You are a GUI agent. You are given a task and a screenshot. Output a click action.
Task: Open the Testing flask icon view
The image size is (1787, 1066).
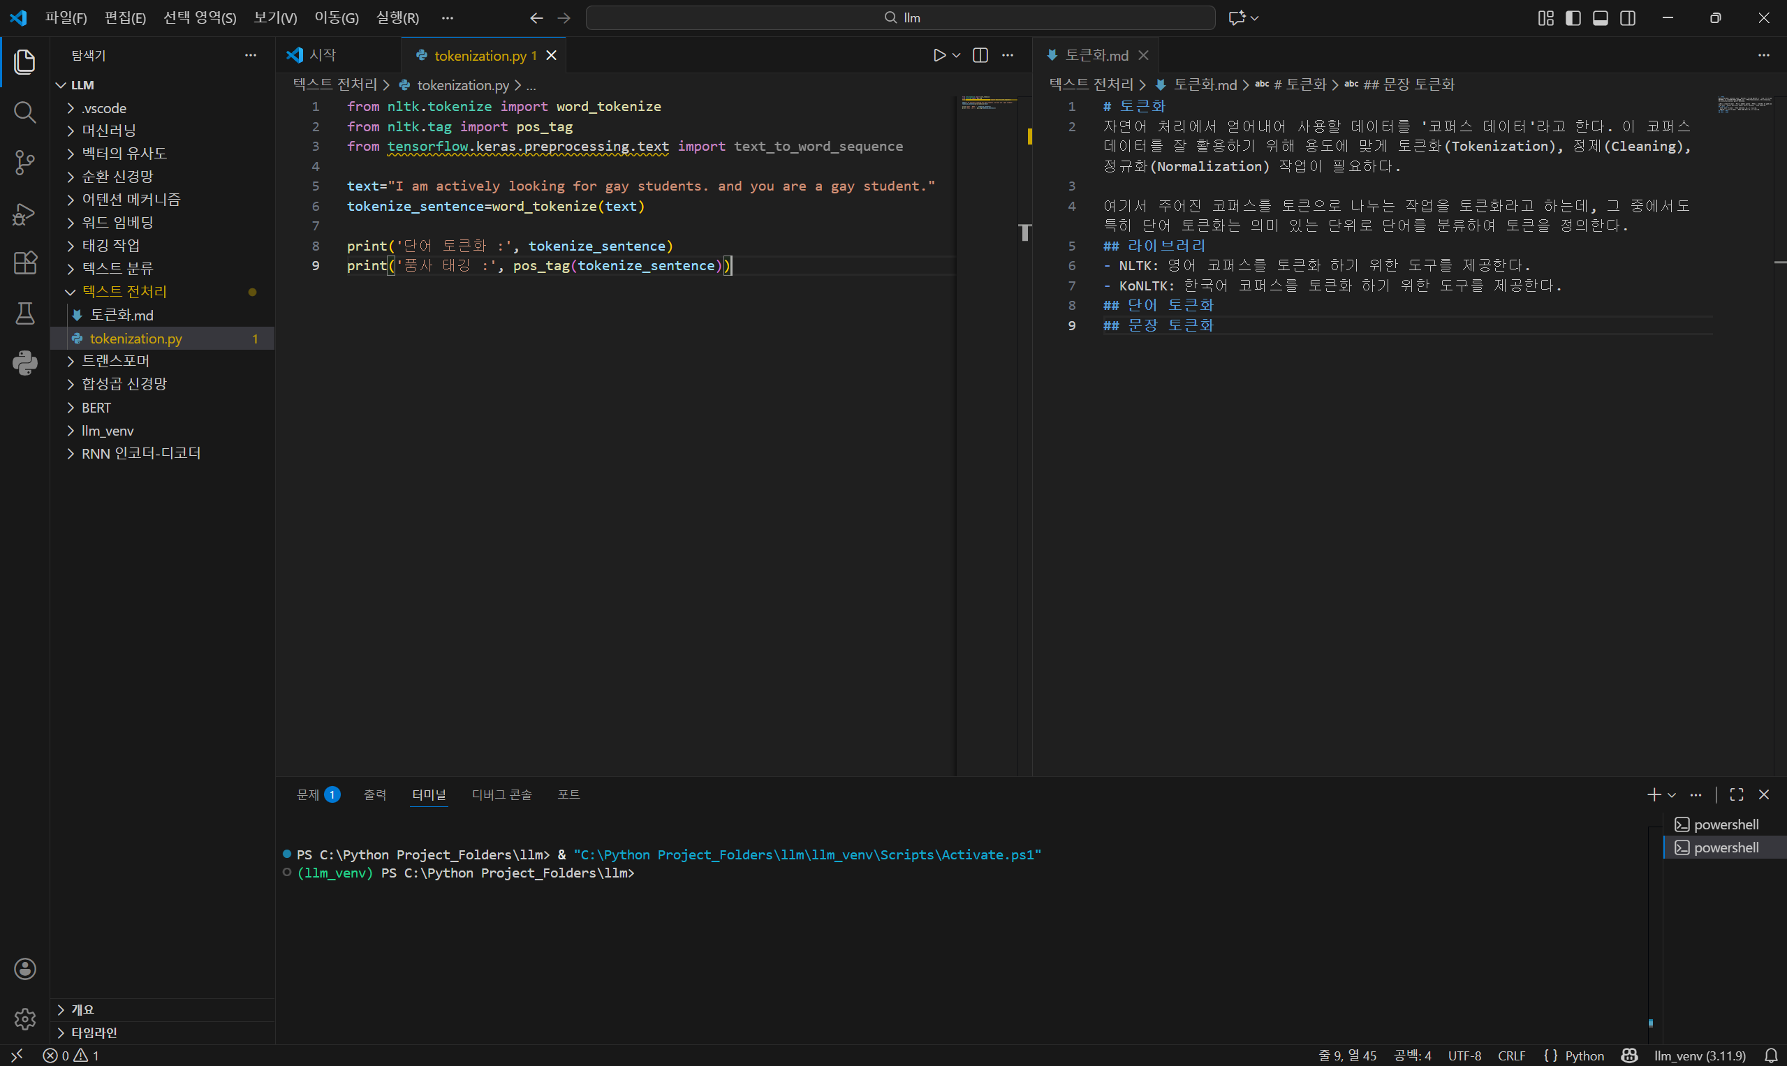(x=24, y=313)
